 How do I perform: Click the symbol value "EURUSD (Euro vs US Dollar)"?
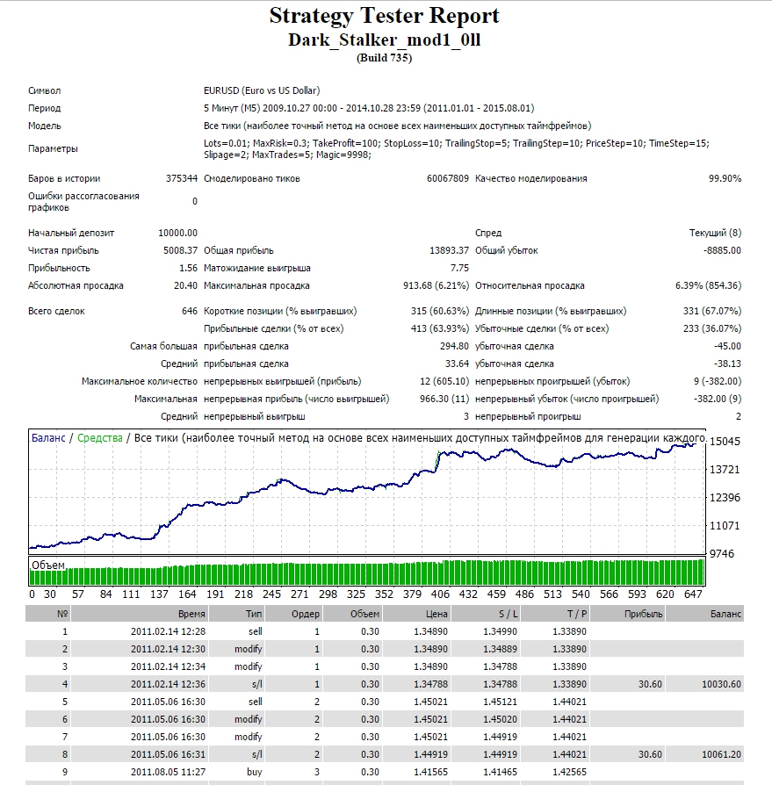pyautogui.click(x=262, y=90)
